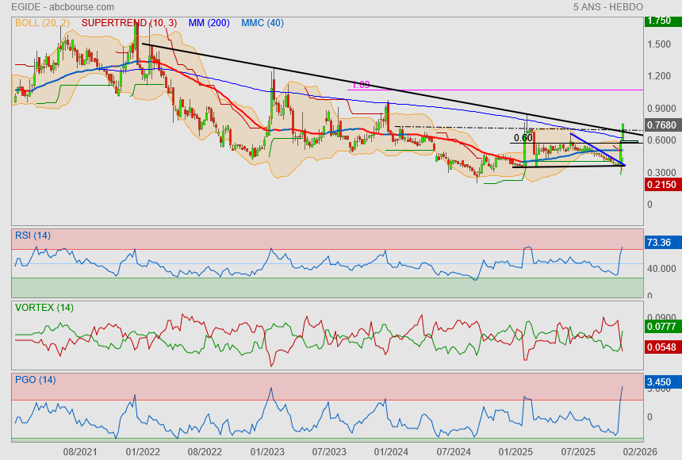Screen dimensions: 682x460
Task: Click the green 1.750 price tag
Action: pyautogui.click(x=660, y=21)
